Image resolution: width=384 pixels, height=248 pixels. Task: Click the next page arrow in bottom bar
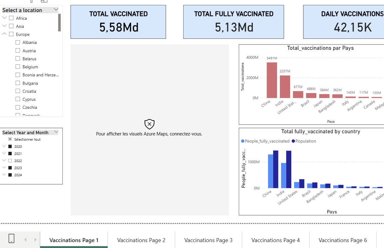pyautogui.click(x=35, y=239)
